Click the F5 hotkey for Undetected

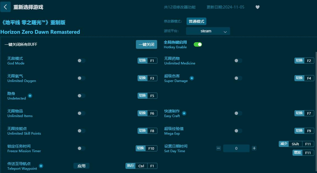pyautogui.click(x=152, y=96)
